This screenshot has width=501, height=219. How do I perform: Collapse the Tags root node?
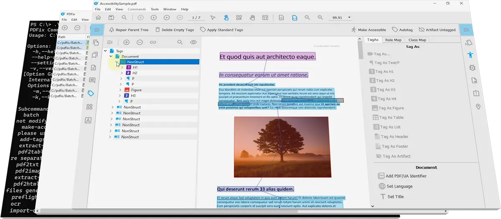click(106, 51)
